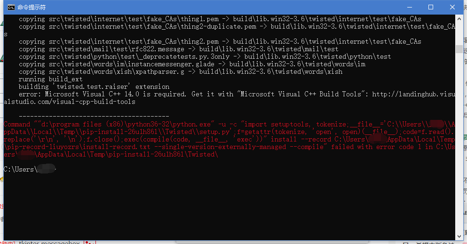
Task: Click the 'running build_ext' output line
Action: tap(50, 79)
